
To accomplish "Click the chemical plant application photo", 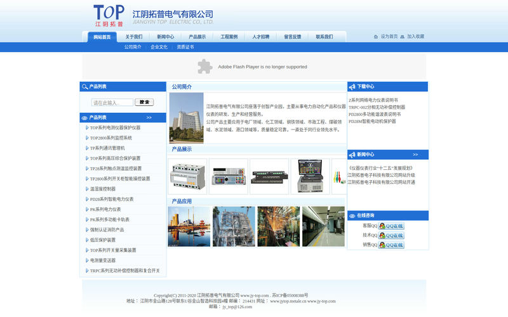I will tap(234, 226).
